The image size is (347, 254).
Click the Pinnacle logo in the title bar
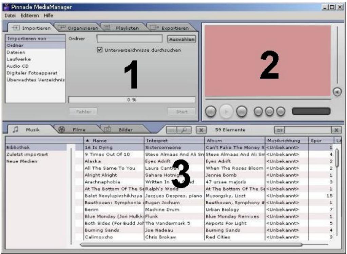(x=6, y=7)
